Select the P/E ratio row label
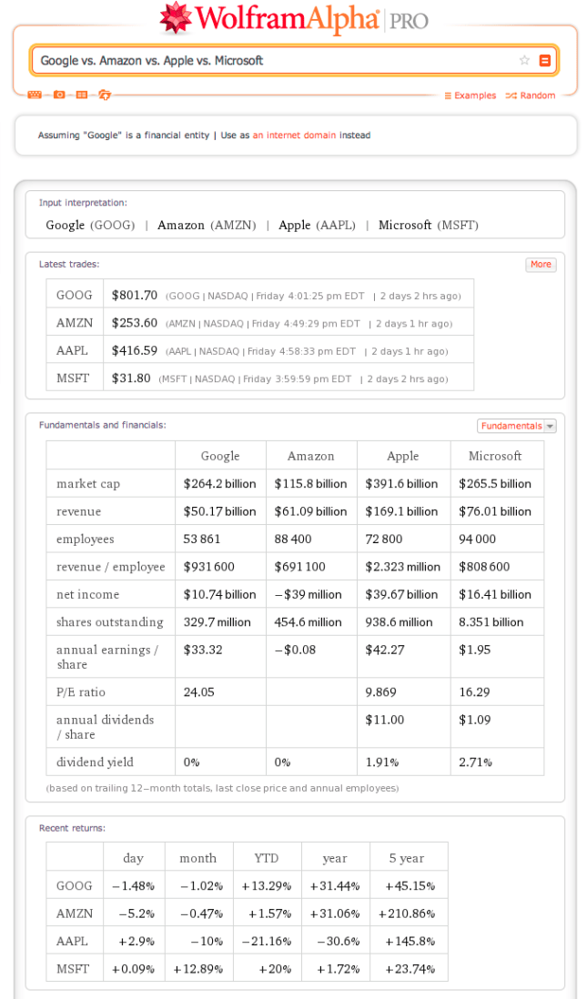 point(81,692)
